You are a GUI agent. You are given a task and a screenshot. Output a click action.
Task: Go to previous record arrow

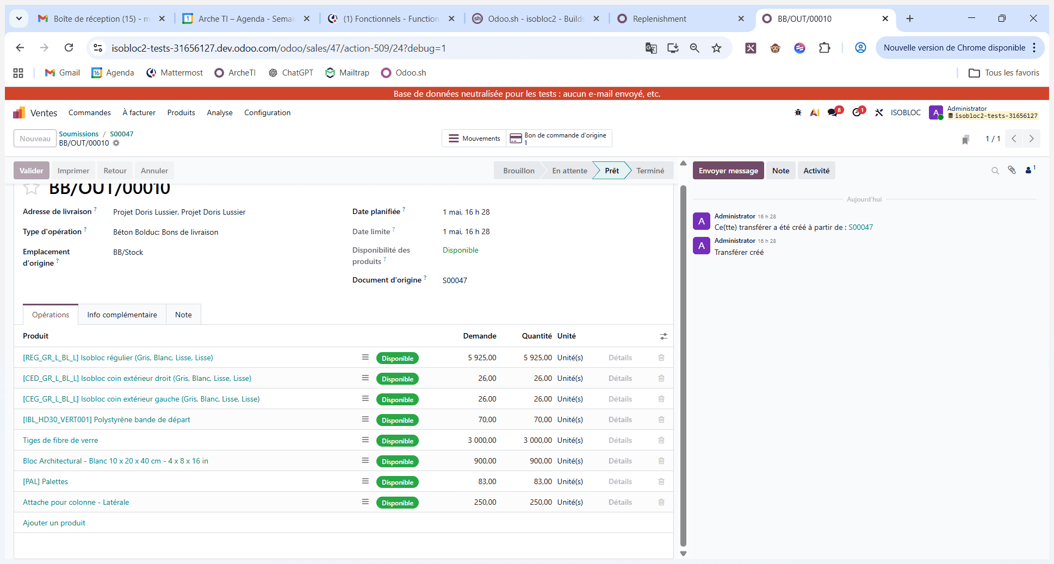click(x=1014, y=139)
